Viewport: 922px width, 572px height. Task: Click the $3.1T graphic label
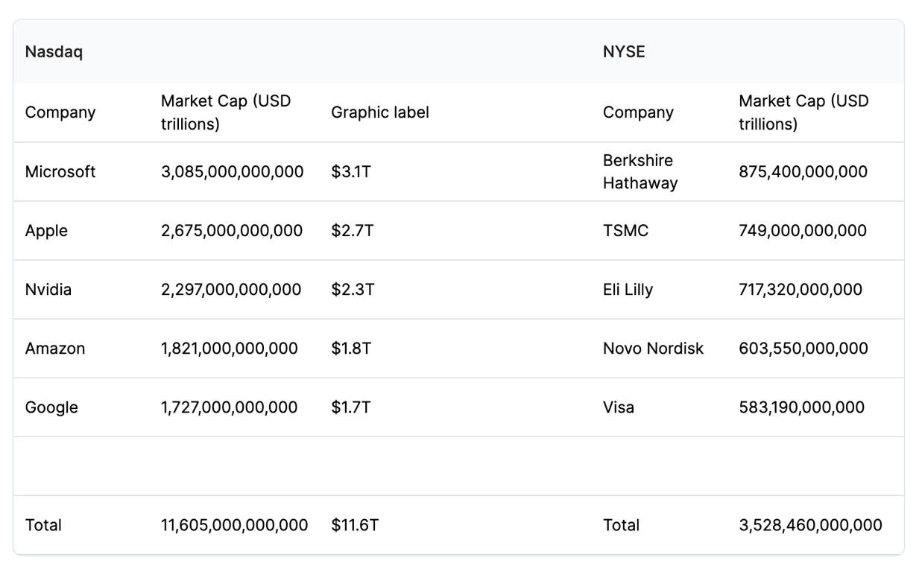[x=351, y=172]
